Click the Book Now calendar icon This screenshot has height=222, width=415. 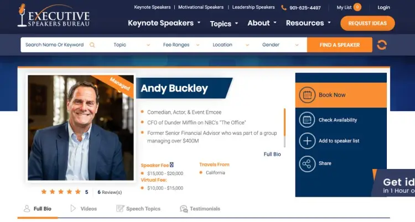click(307, 95)
